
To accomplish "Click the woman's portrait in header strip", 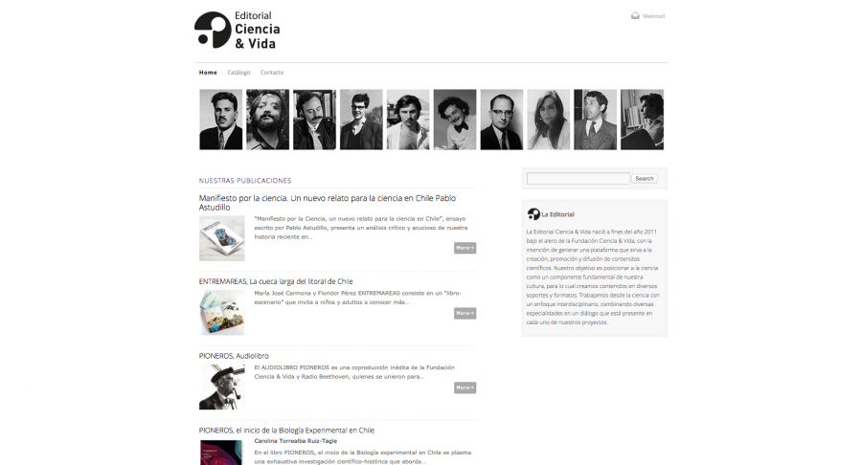I will 549,120.
